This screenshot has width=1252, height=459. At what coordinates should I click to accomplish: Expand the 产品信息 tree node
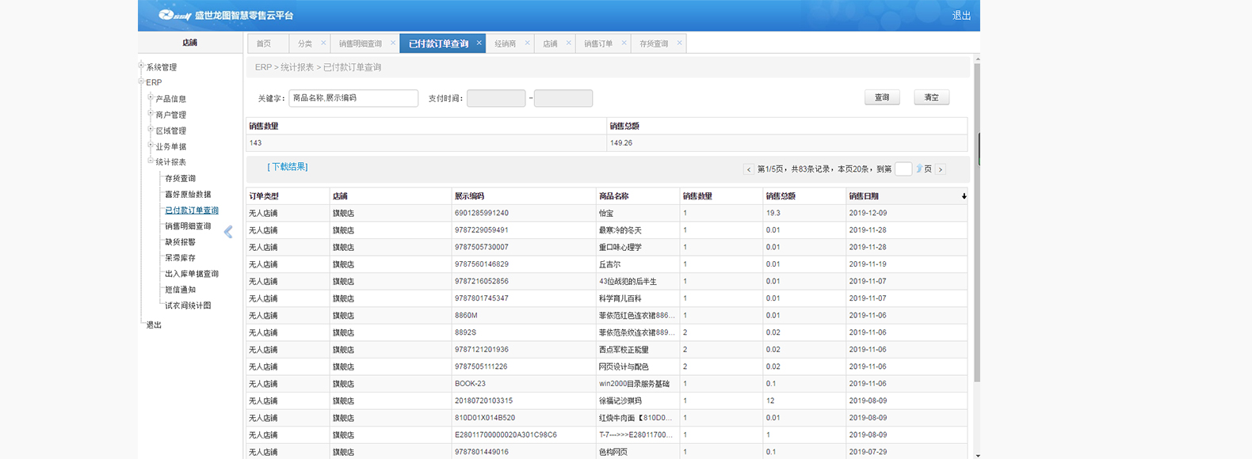(x=151, y=97)
